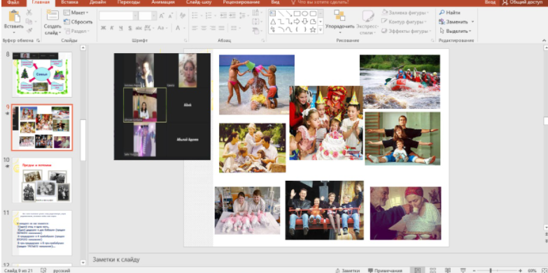This screenshot has width=548, height=273.
Task: Toggle italic К formatting
Action: [113, 28]
